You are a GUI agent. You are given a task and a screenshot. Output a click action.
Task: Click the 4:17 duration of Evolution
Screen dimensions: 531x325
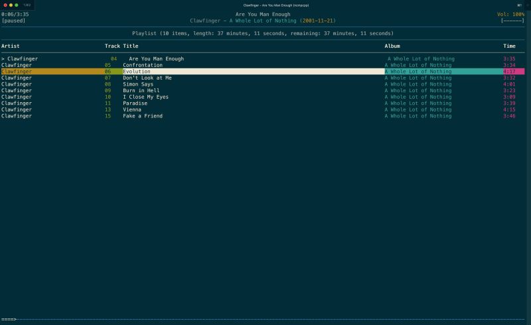(509, 72)
